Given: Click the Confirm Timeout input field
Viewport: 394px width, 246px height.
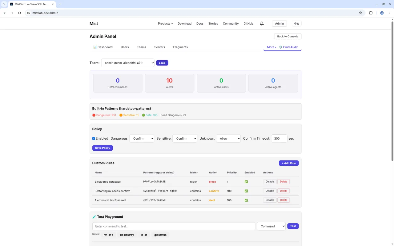Looking at the screenshot, I should tap(279, 138).
